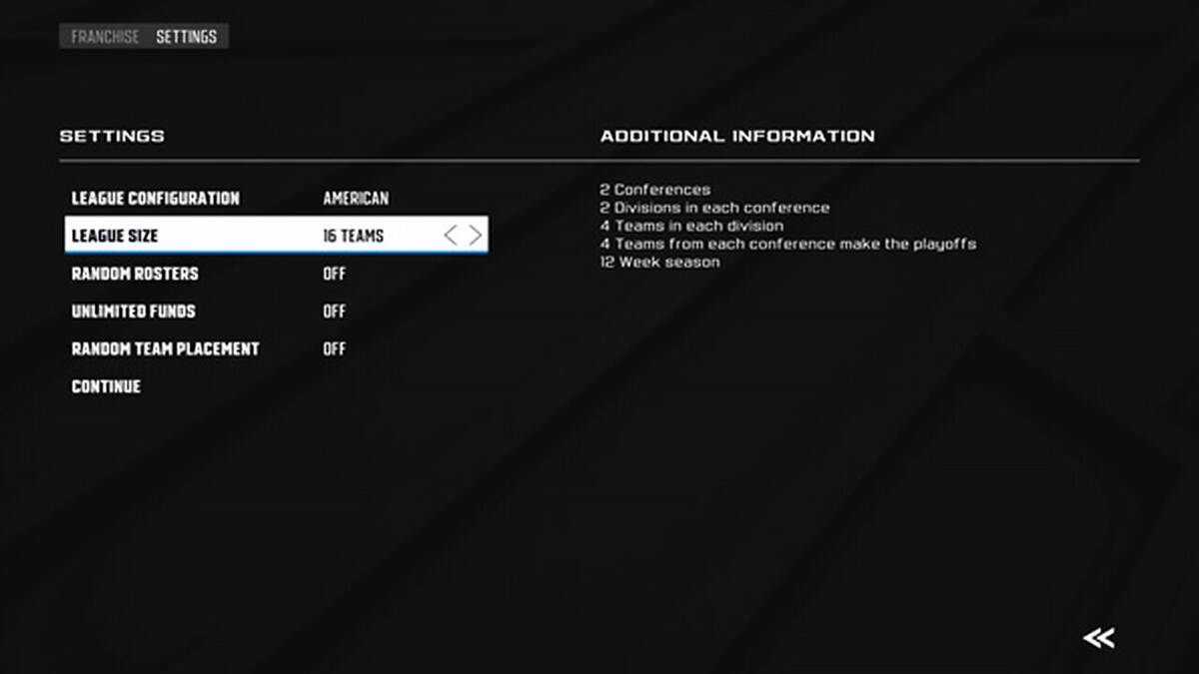Open the Franchise breadcrumb tab

pos(105,37)
